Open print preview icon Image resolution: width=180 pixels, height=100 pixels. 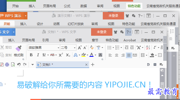point(13,65)
